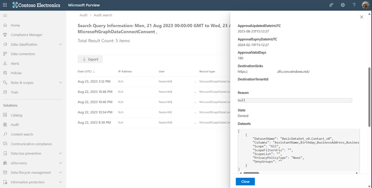Open Audit under Solutions
This screenshot has width=372, height=188.
tap(15, 124)
